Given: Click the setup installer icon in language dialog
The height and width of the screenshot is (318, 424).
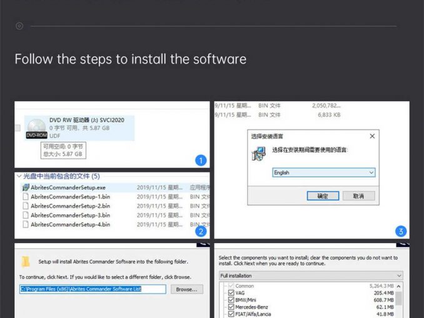Looking at the screenshot, I should tap(258, 154).
